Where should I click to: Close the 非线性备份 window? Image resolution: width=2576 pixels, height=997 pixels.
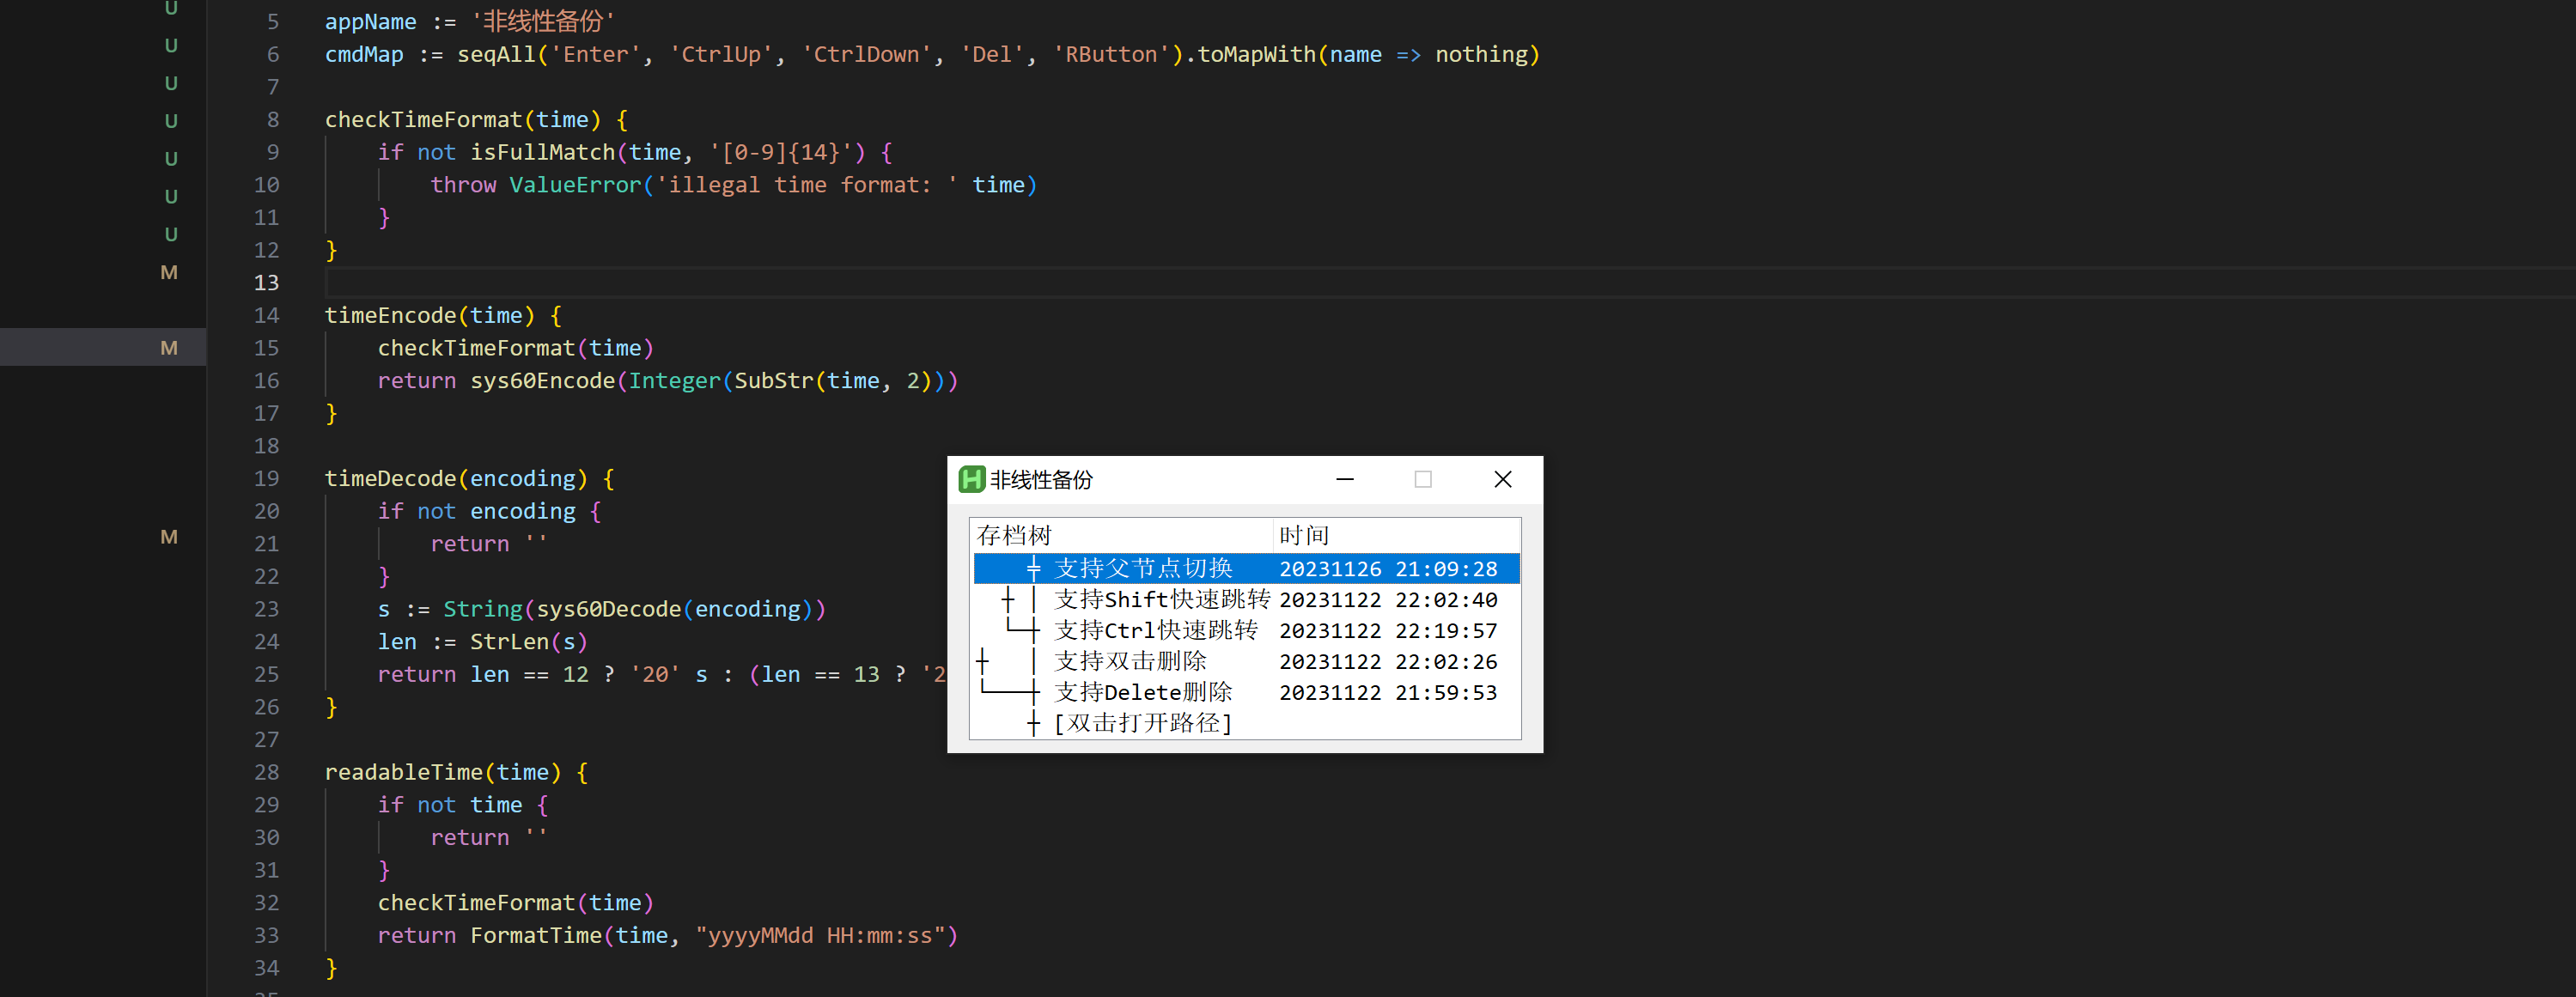(1502, 480)
